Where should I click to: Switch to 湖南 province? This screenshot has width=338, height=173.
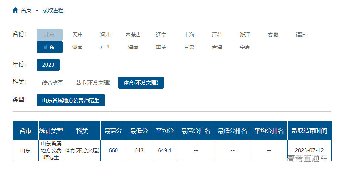[77, 47]
